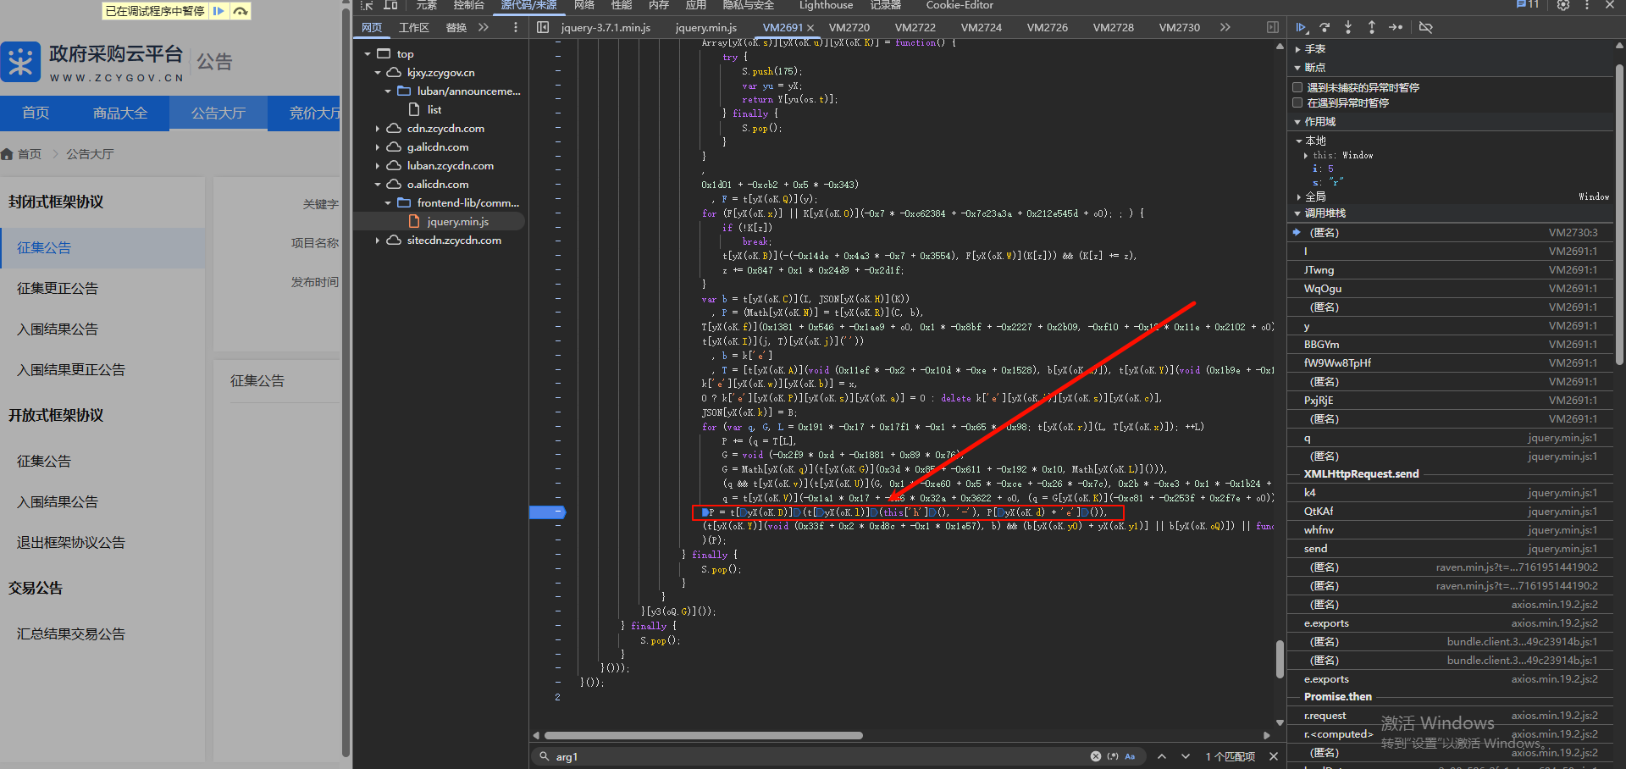Enable pause on uncaught exceptions checkbox
The image size is (1626, 769).
[x=1297, y=87]
